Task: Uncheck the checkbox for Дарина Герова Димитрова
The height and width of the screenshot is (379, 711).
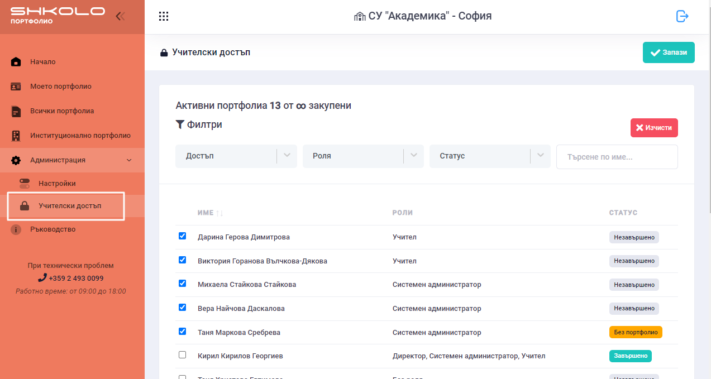Action: click(x=182, y=236)
